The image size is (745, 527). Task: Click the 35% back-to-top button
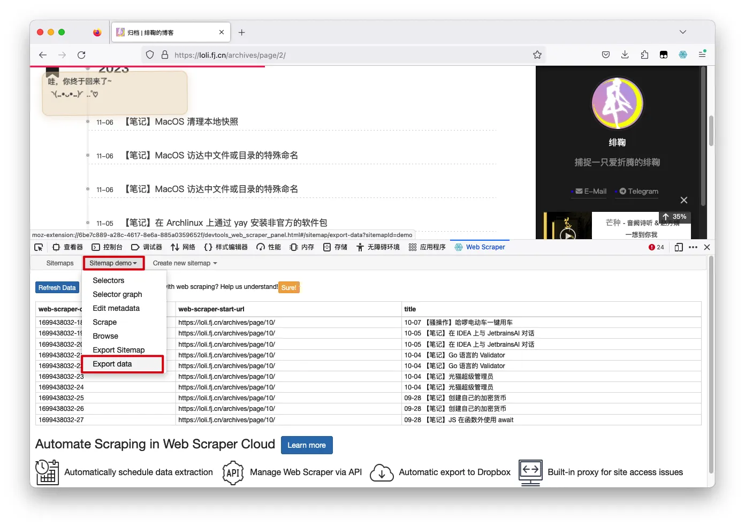[674, 217]
